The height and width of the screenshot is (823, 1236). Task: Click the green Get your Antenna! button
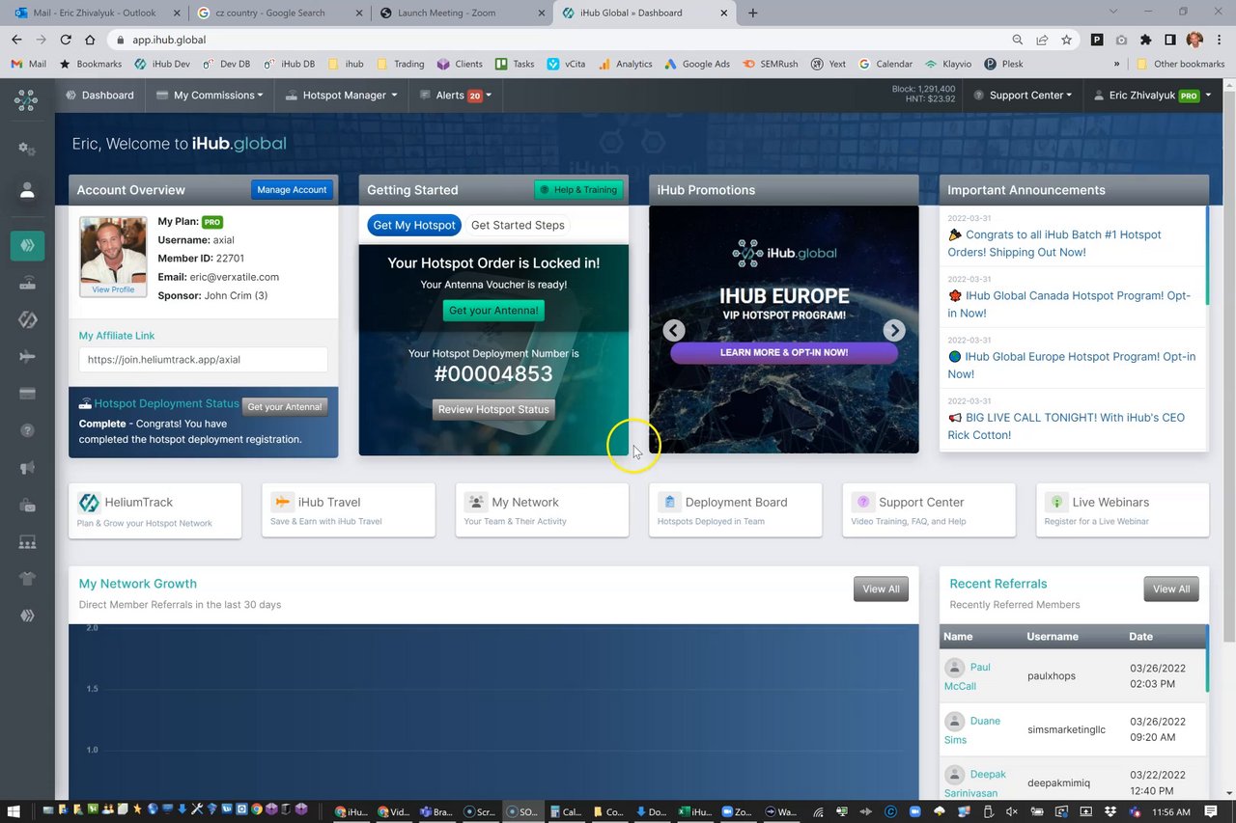(x=493, y=311)
